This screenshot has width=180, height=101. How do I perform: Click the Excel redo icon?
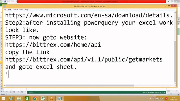point(12,1)
